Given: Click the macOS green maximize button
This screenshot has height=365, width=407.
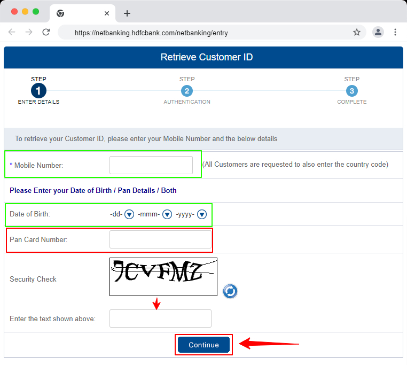Looking at the screenshot, I should [36, 12].
